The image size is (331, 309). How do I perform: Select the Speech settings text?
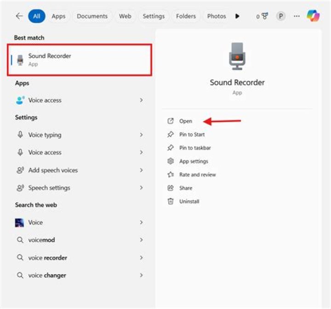pos(49,188)
